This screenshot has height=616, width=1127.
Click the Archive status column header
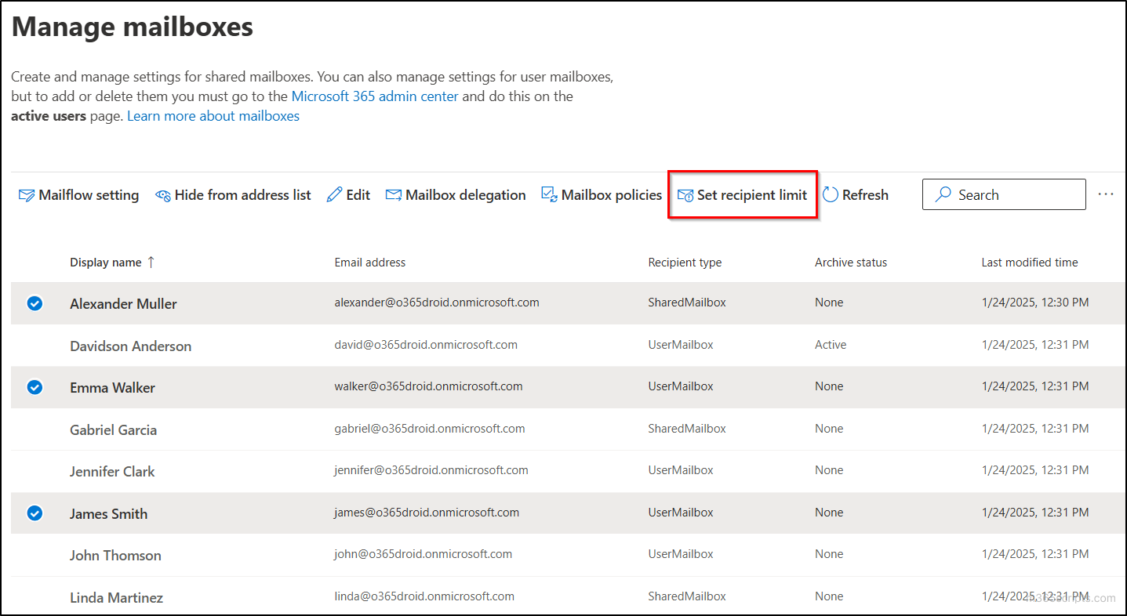[x=850, y=262]
